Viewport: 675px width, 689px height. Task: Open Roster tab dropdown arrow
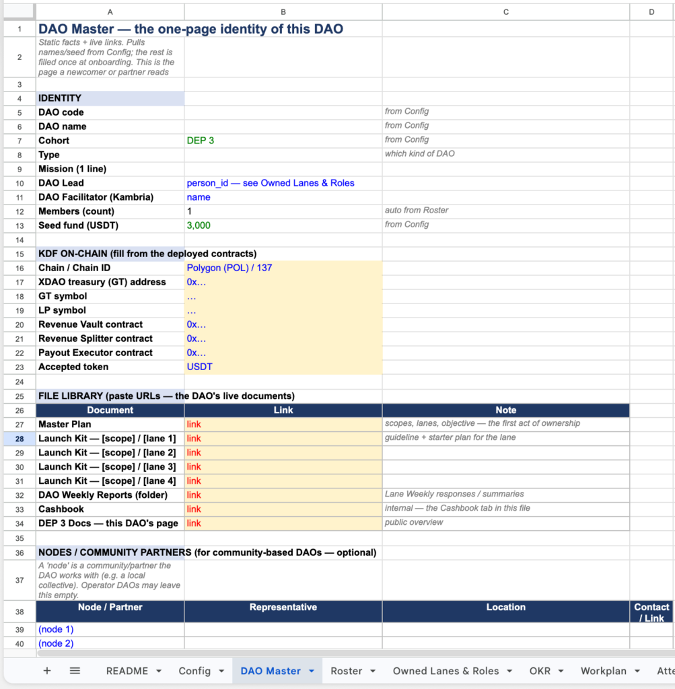373,671
